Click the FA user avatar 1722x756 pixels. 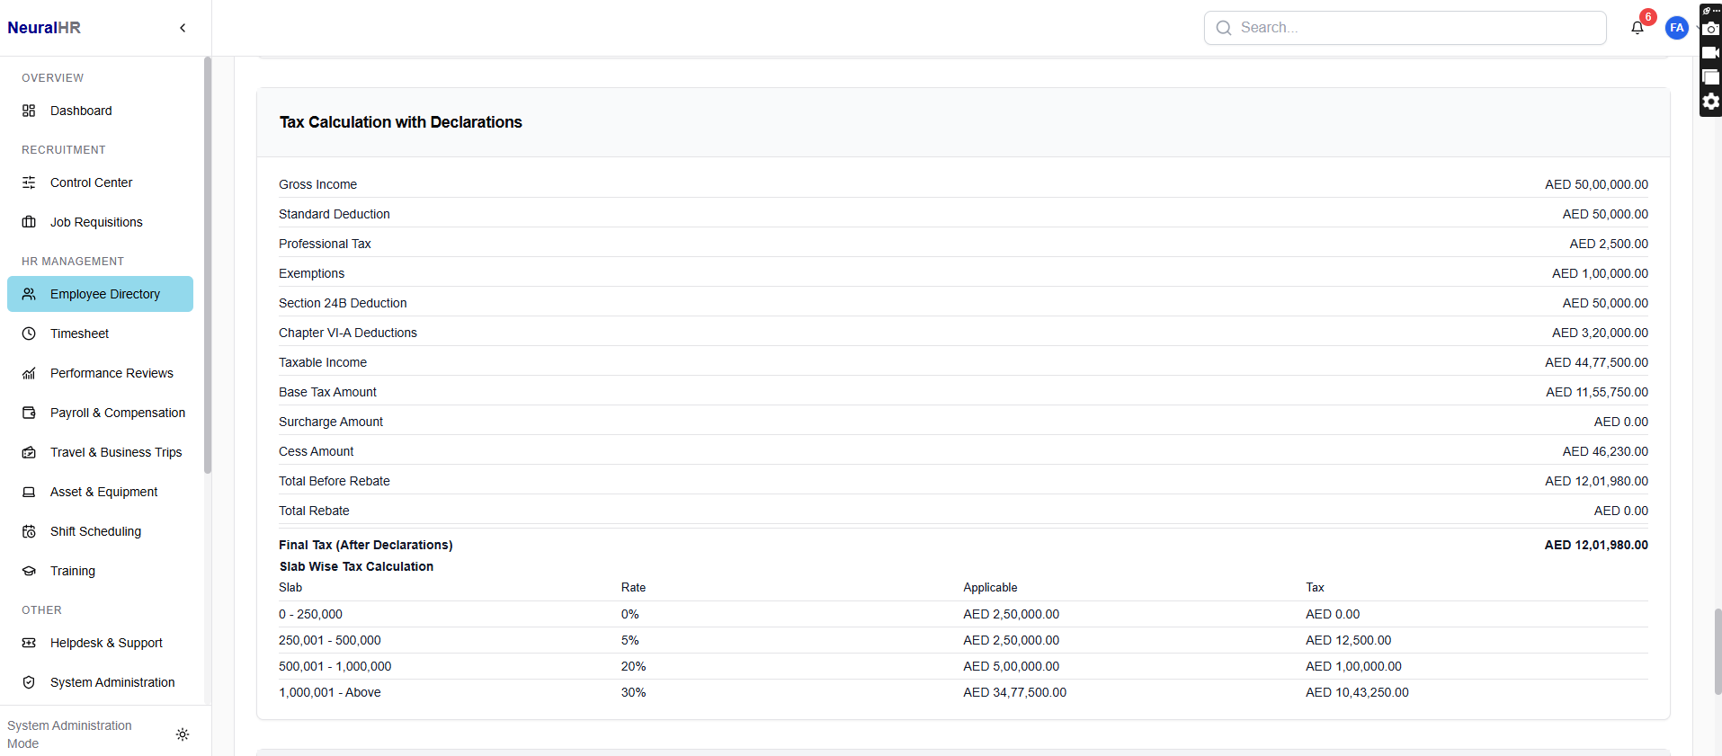point(1676,28)
